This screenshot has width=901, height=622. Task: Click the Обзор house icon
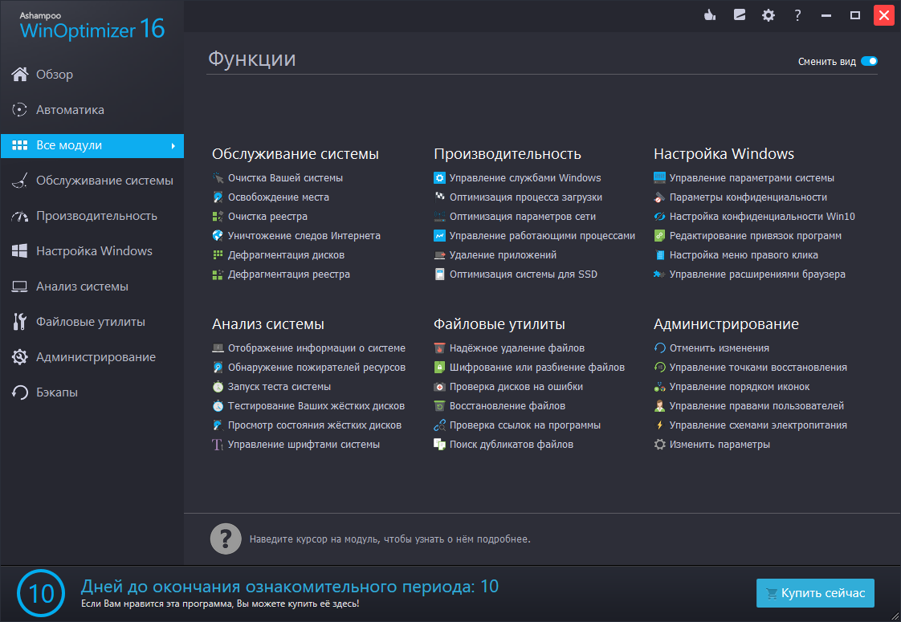[x=19, y=74]
